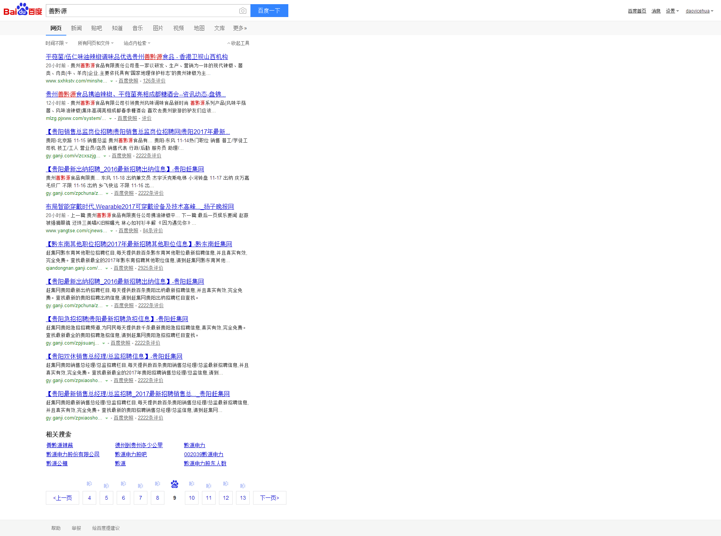Go to results page 10
Viewport: 721px width, 536px height.
point(192,498)
